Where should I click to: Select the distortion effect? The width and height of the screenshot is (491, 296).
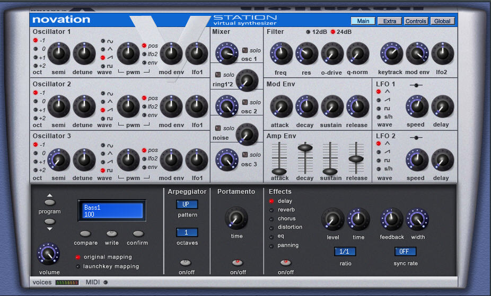(271, 228)
